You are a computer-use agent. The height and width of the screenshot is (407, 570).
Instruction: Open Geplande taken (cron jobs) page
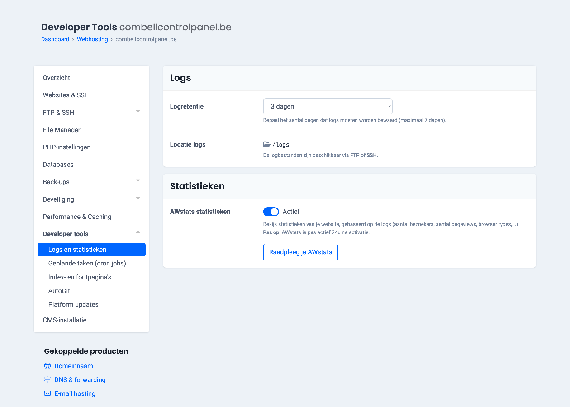[87, 263]
